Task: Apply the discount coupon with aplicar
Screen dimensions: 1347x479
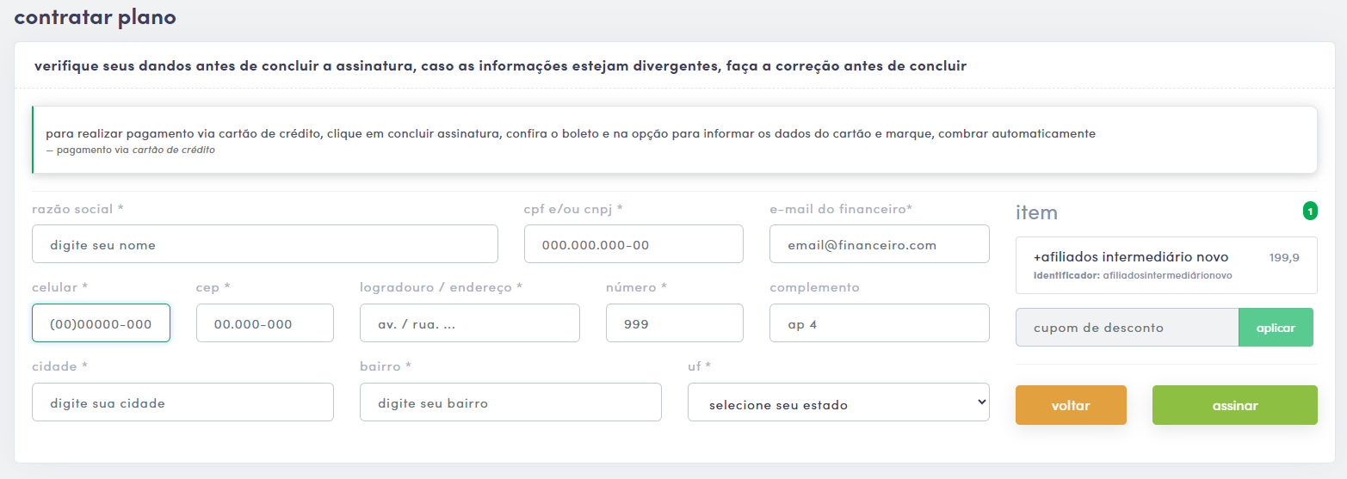Action: [x=1276, y=328]
